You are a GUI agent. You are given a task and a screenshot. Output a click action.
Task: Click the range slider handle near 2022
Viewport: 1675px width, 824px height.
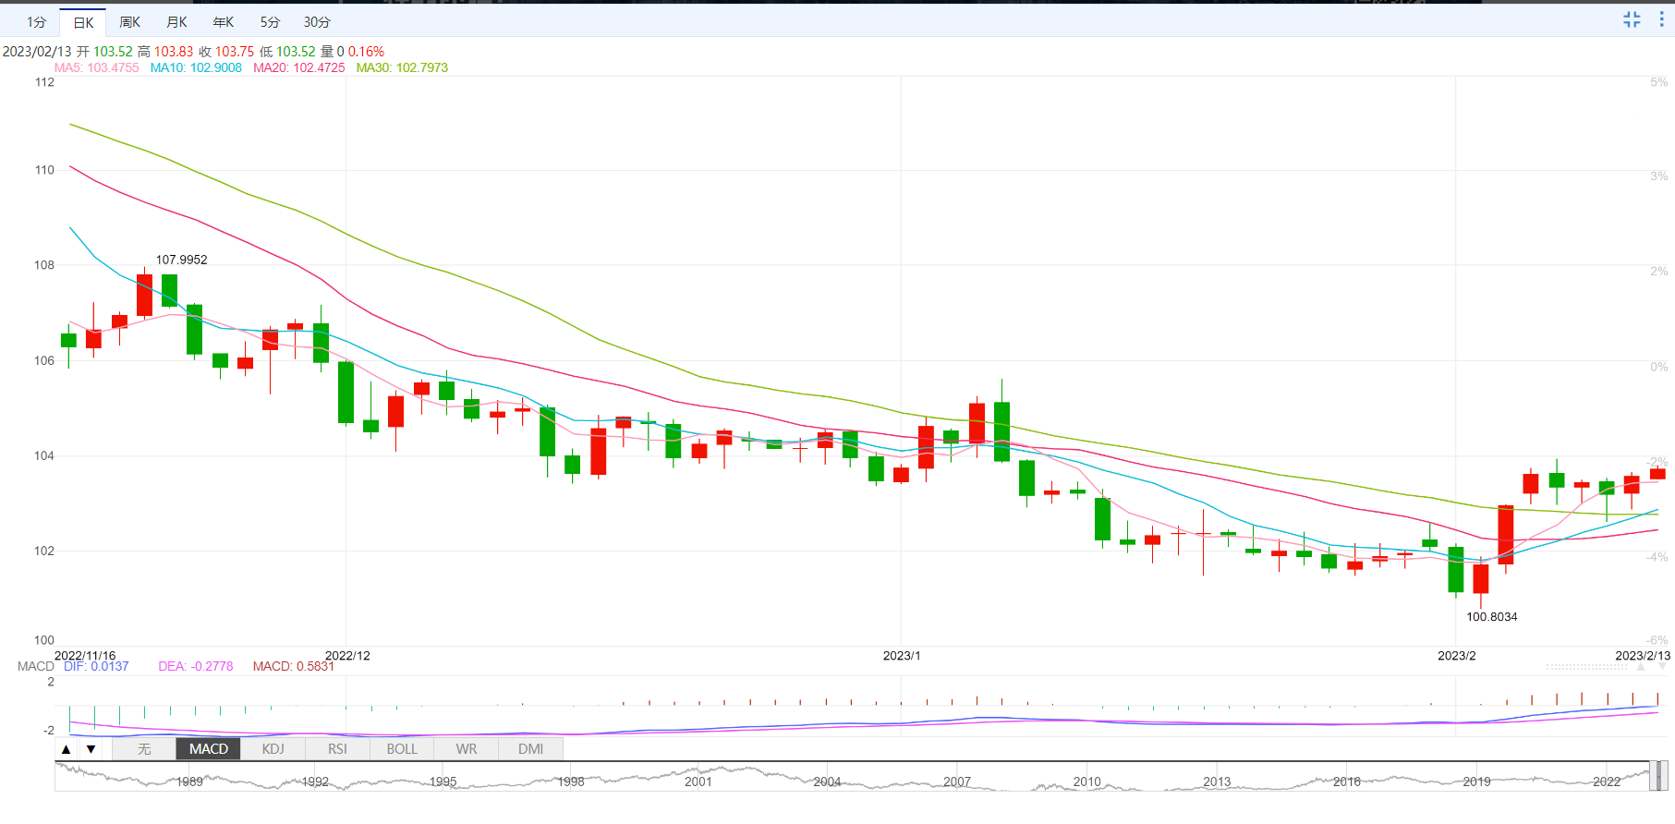click(x=1659, y=776)
